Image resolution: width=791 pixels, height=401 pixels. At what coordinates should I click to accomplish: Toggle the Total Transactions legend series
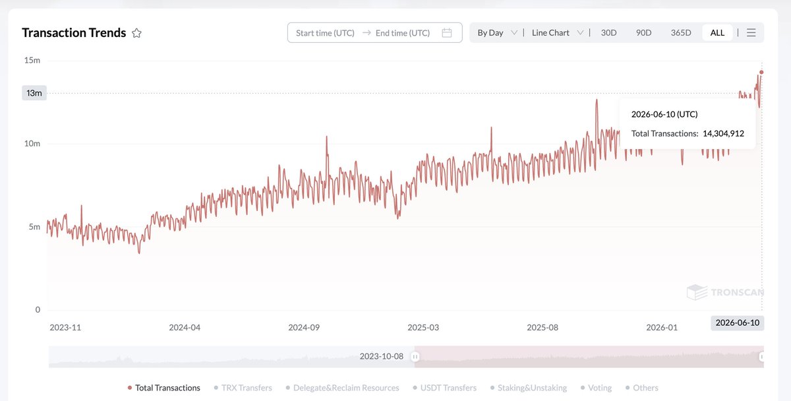pyautogui.click(x=163, y=388)
